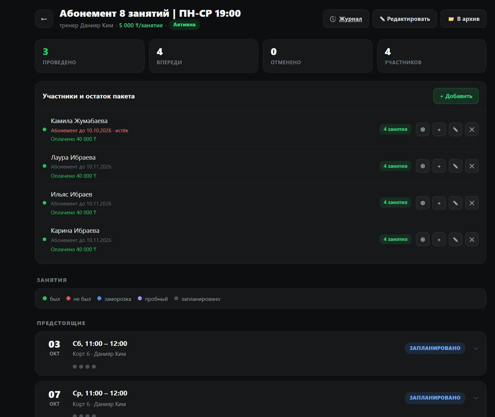Select the 4 Участников stat card
495x417 pixels.
tap(432, 56)
